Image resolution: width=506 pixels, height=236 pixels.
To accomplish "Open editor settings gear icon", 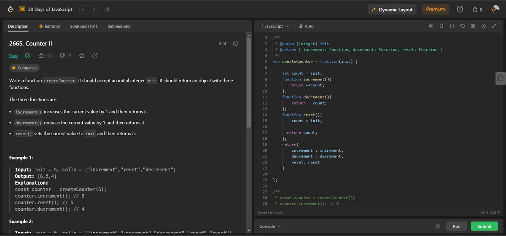I will tap(484, 26).
